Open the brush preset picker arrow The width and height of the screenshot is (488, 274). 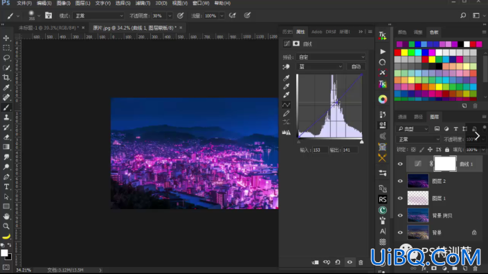39,15
